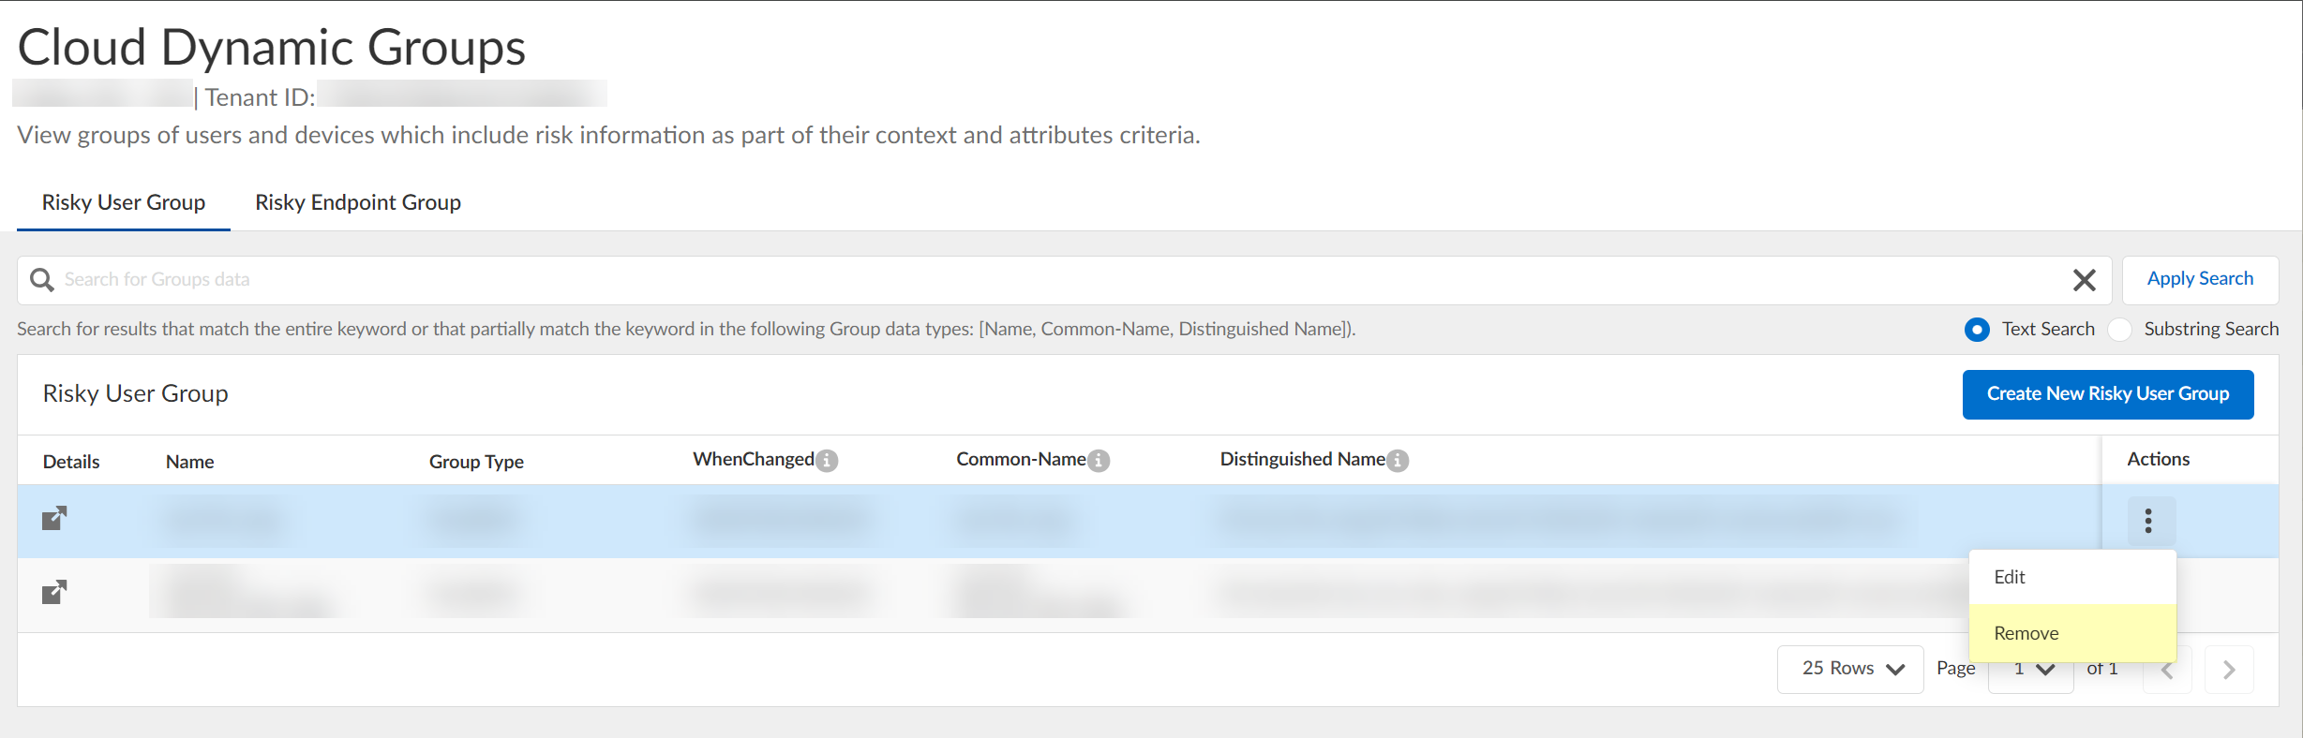Screen dimensions: 2303x738
Task: Select the Substring Search radio option
Action: coord(2119,330)
